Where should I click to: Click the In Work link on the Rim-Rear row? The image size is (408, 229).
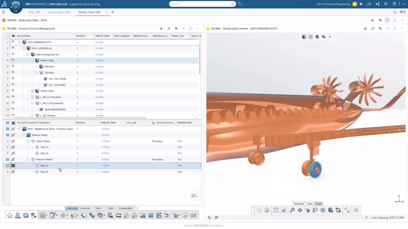tap(99, 67)
